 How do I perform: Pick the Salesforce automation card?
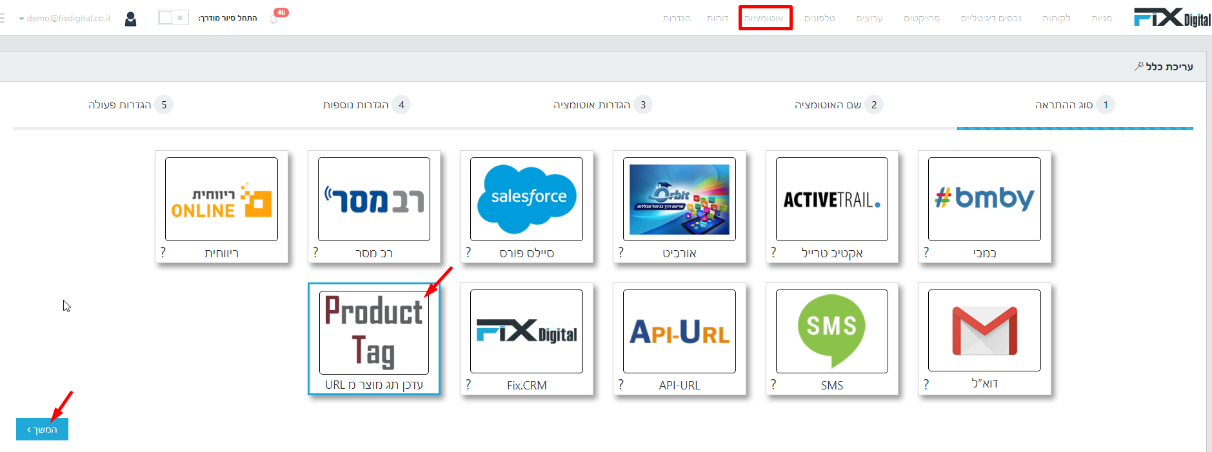coord(526,207)
